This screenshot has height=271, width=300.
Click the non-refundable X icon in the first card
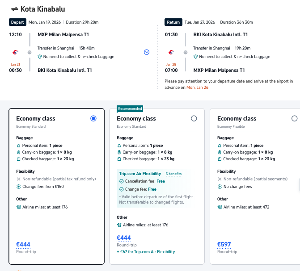point(18,179)
